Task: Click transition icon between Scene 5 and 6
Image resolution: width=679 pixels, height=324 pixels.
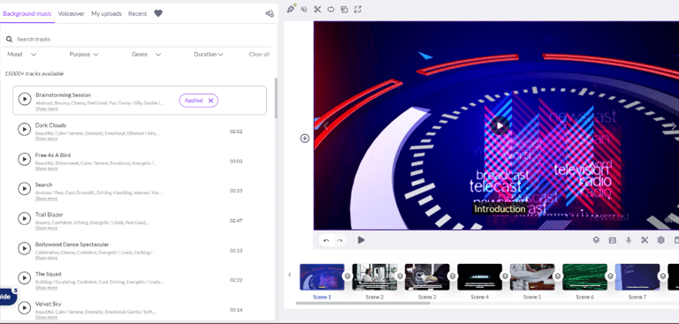Action: pos(558,275)
